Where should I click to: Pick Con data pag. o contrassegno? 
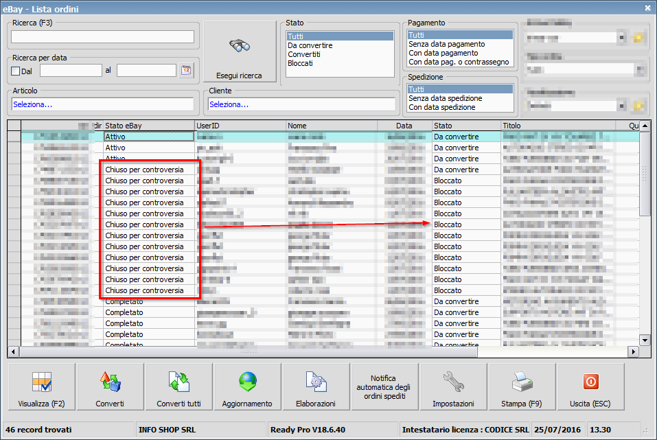click(x=459, y=62)
